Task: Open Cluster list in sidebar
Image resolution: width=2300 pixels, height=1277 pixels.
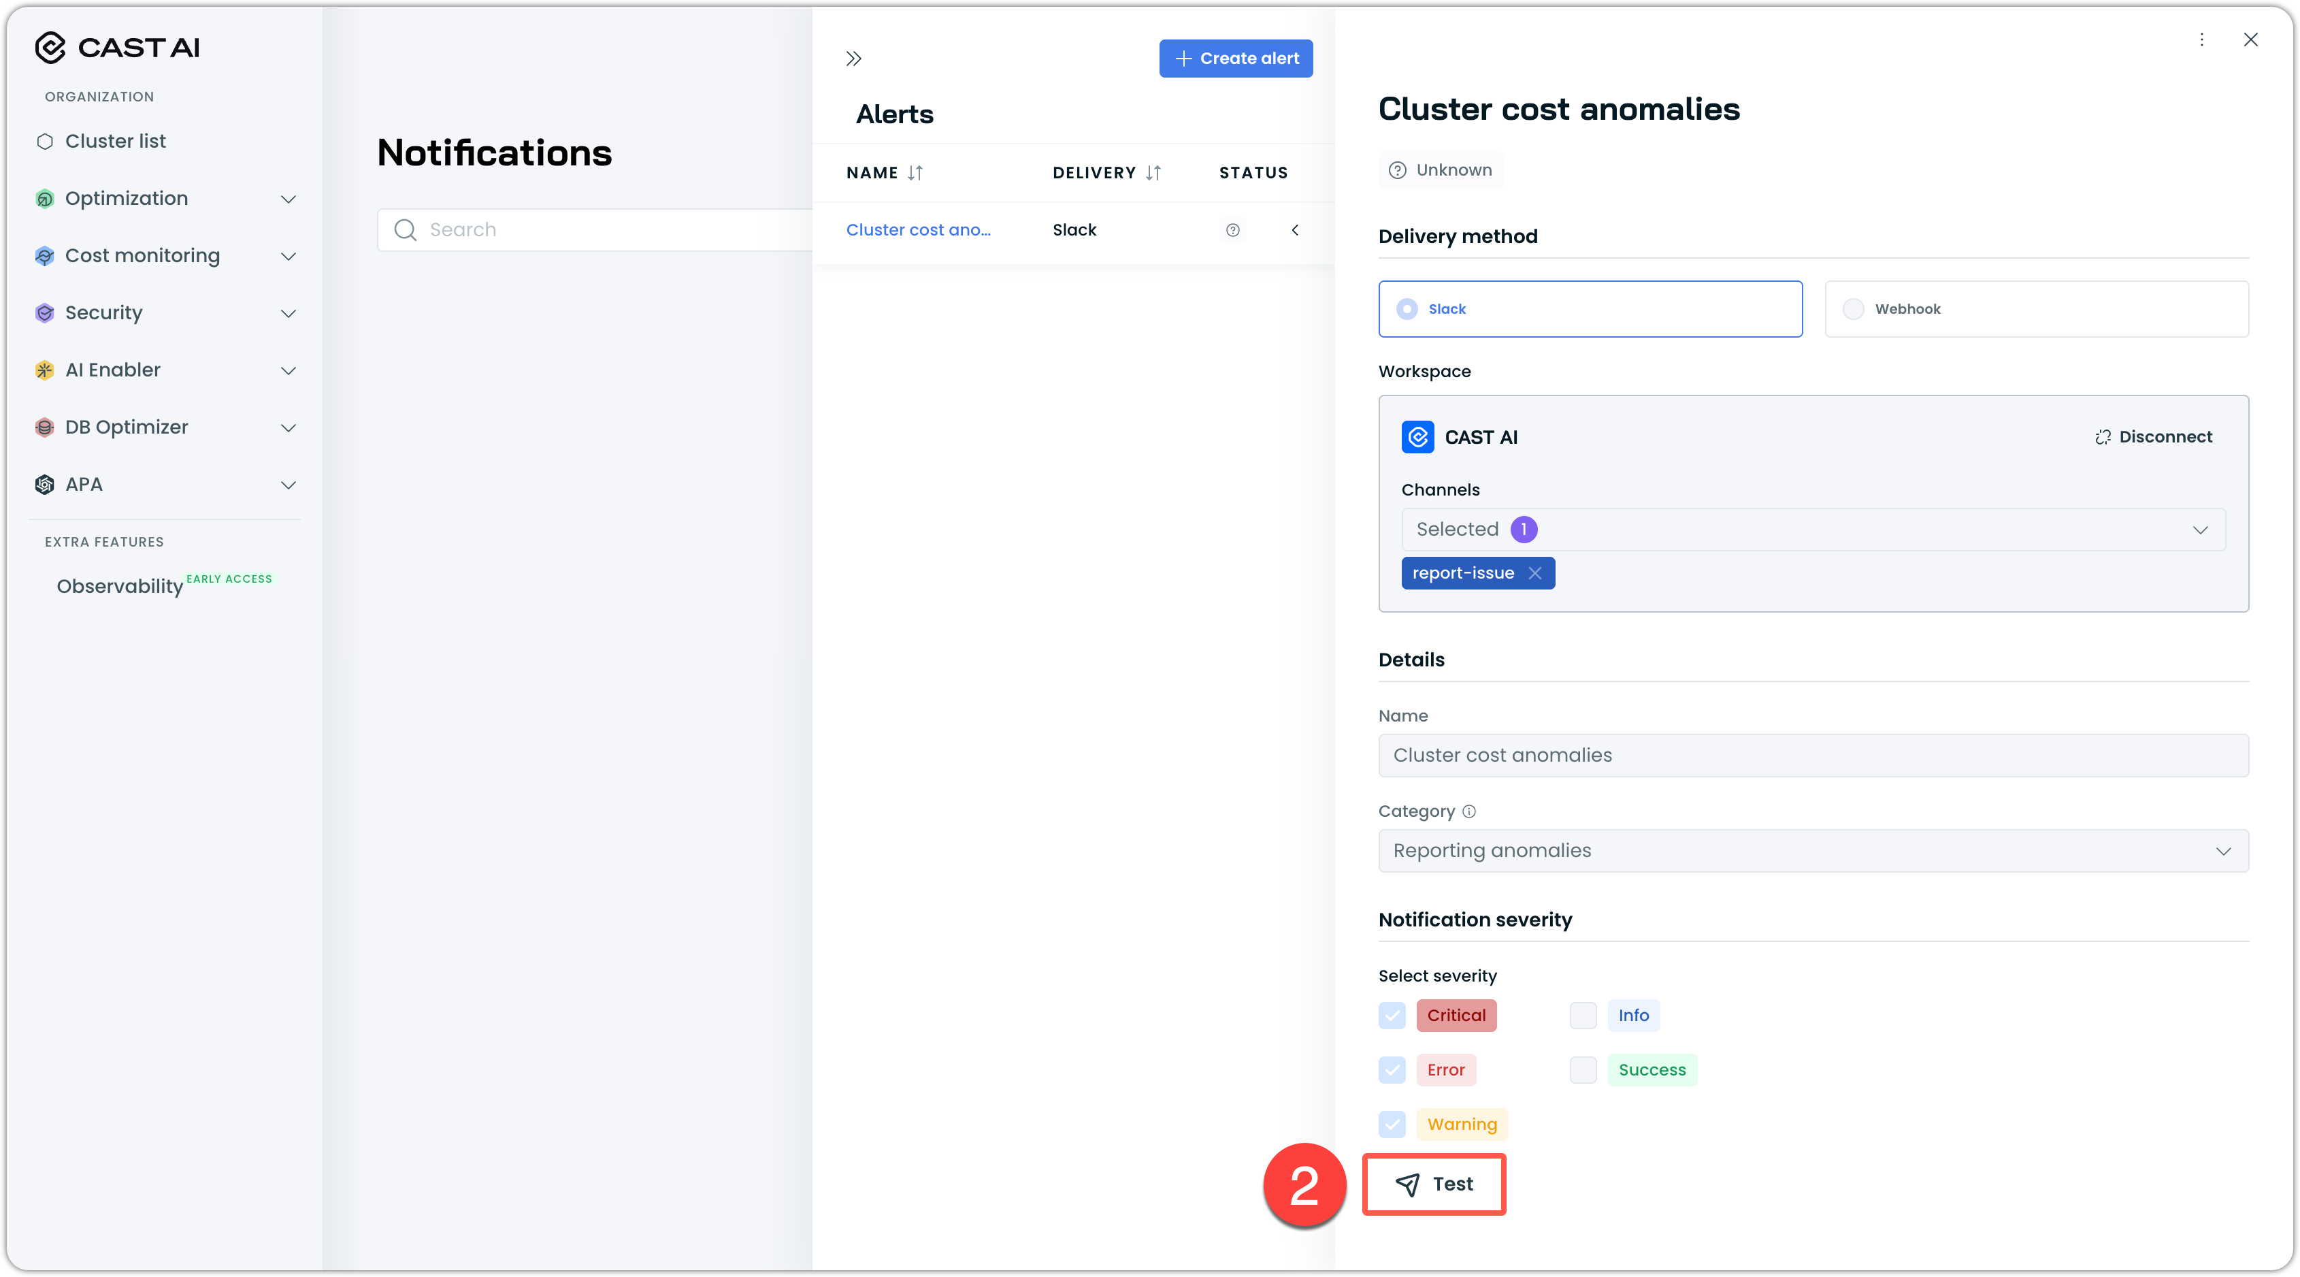Action: 115,141
